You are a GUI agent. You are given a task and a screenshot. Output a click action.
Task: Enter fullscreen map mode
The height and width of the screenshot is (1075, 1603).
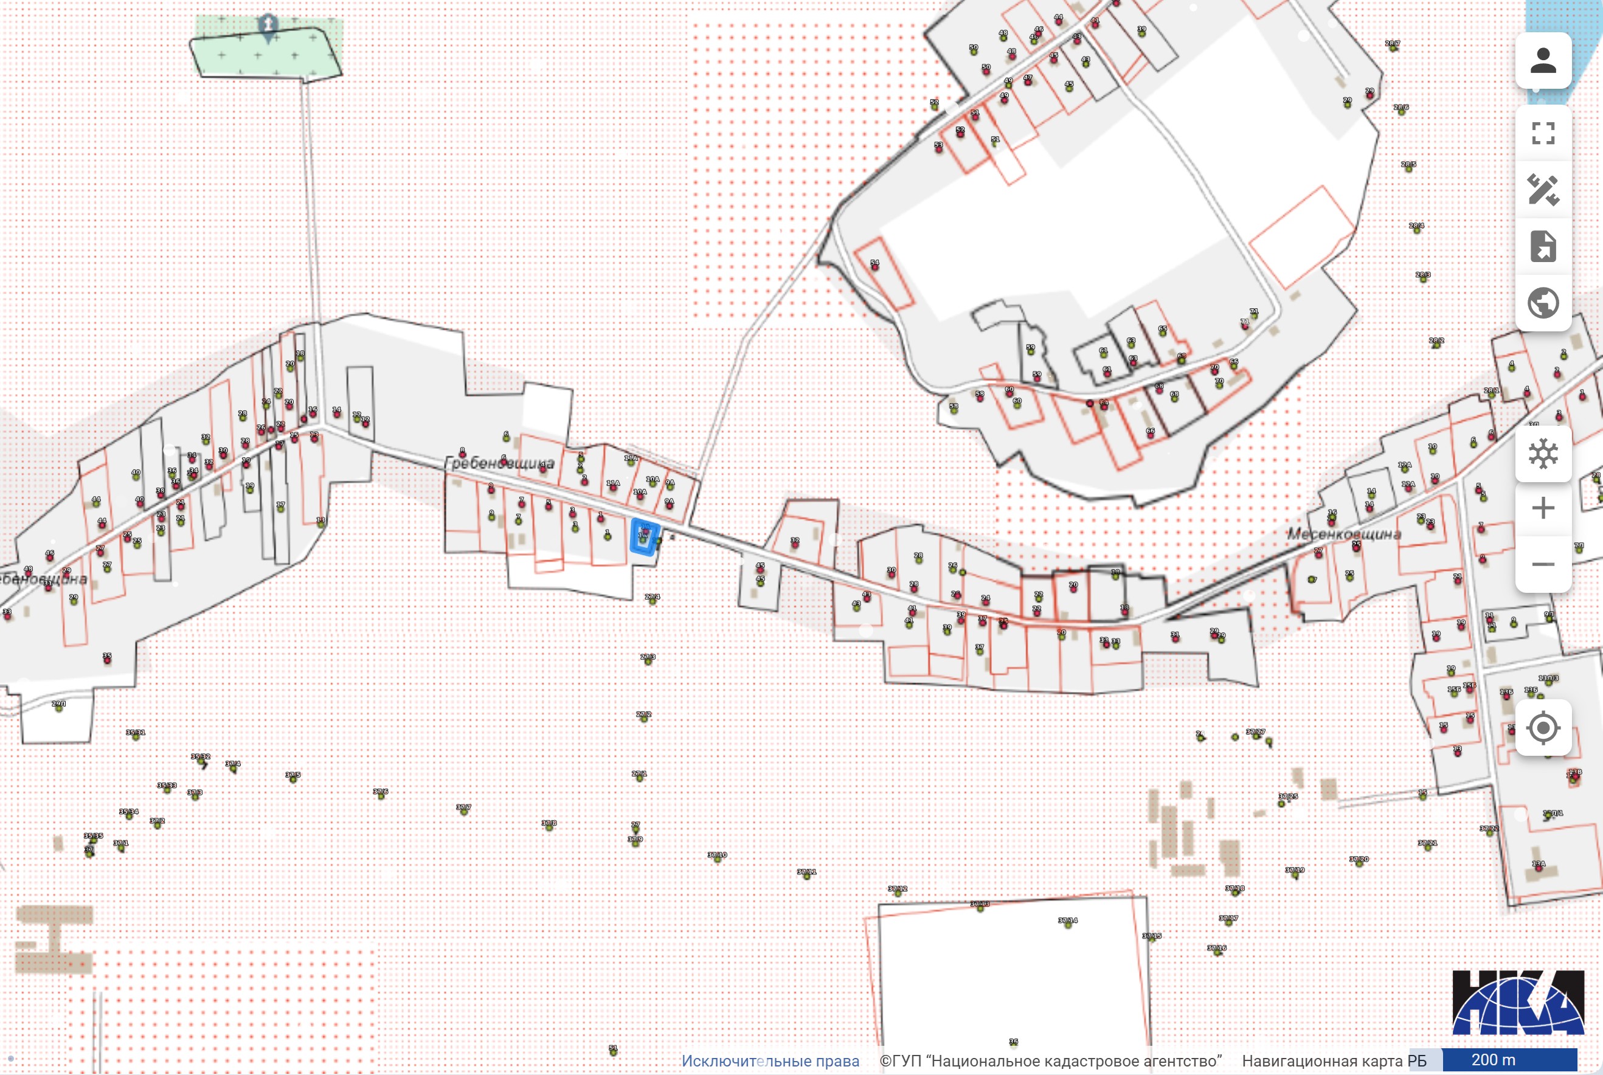[1543, 133]
